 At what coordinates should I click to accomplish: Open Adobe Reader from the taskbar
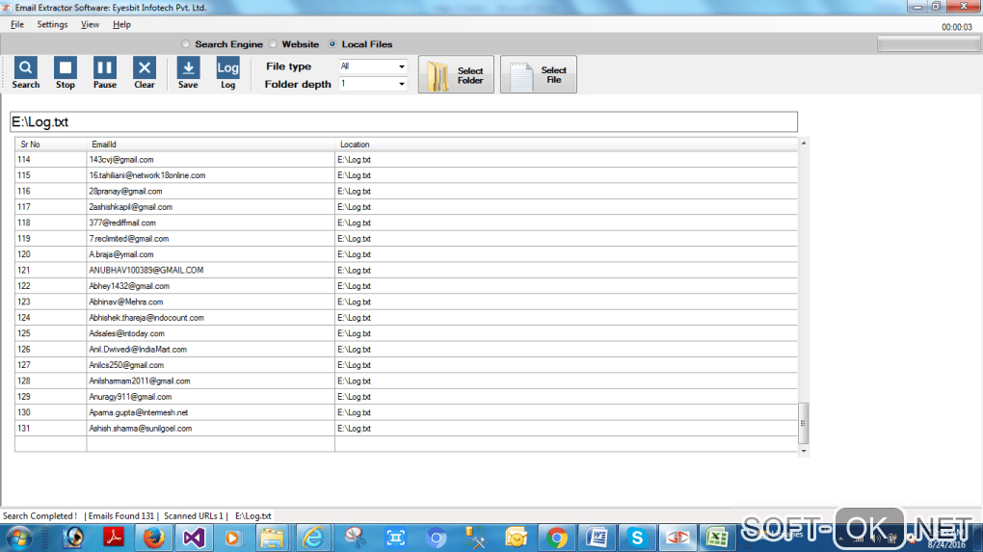114,539
